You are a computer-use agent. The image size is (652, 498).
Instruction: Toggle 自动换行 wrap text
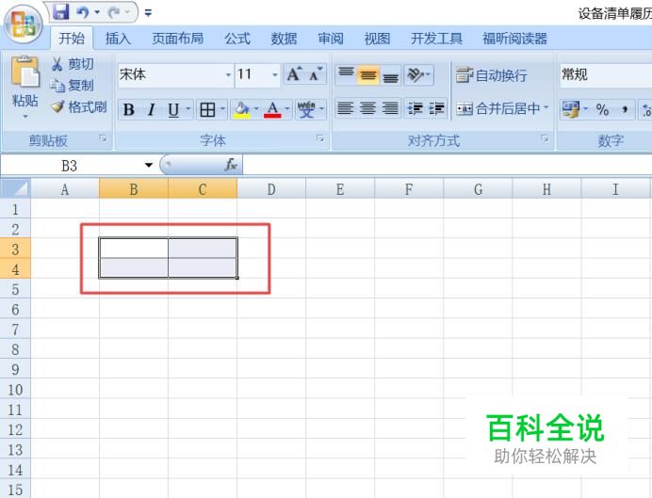click(492, 75)
